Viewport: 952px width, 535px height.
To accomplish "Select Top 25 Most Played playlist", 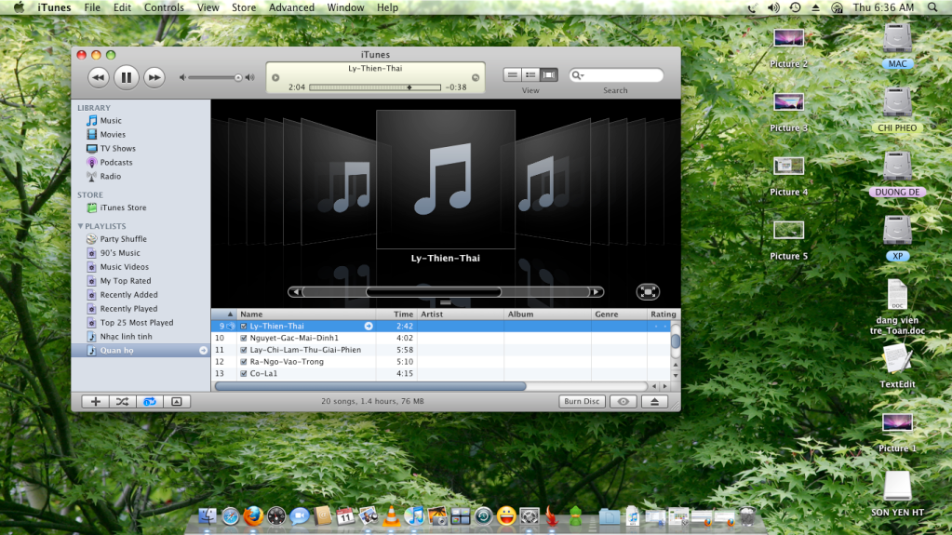I will coord(137,323).
